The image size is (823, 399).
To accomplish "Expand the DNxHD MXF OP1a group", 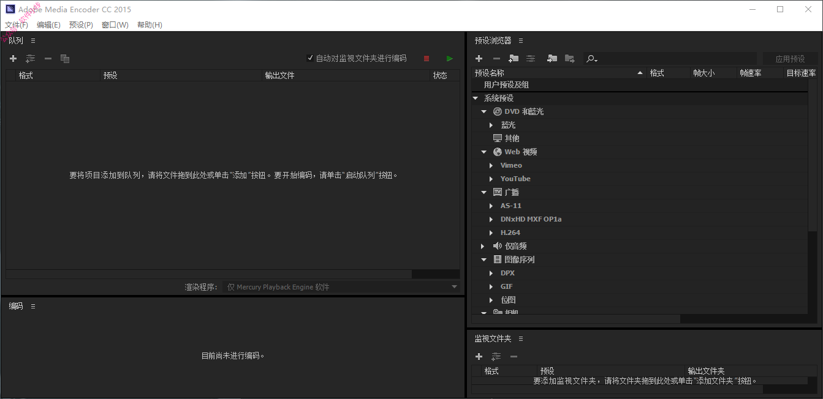I will (491, 220).
